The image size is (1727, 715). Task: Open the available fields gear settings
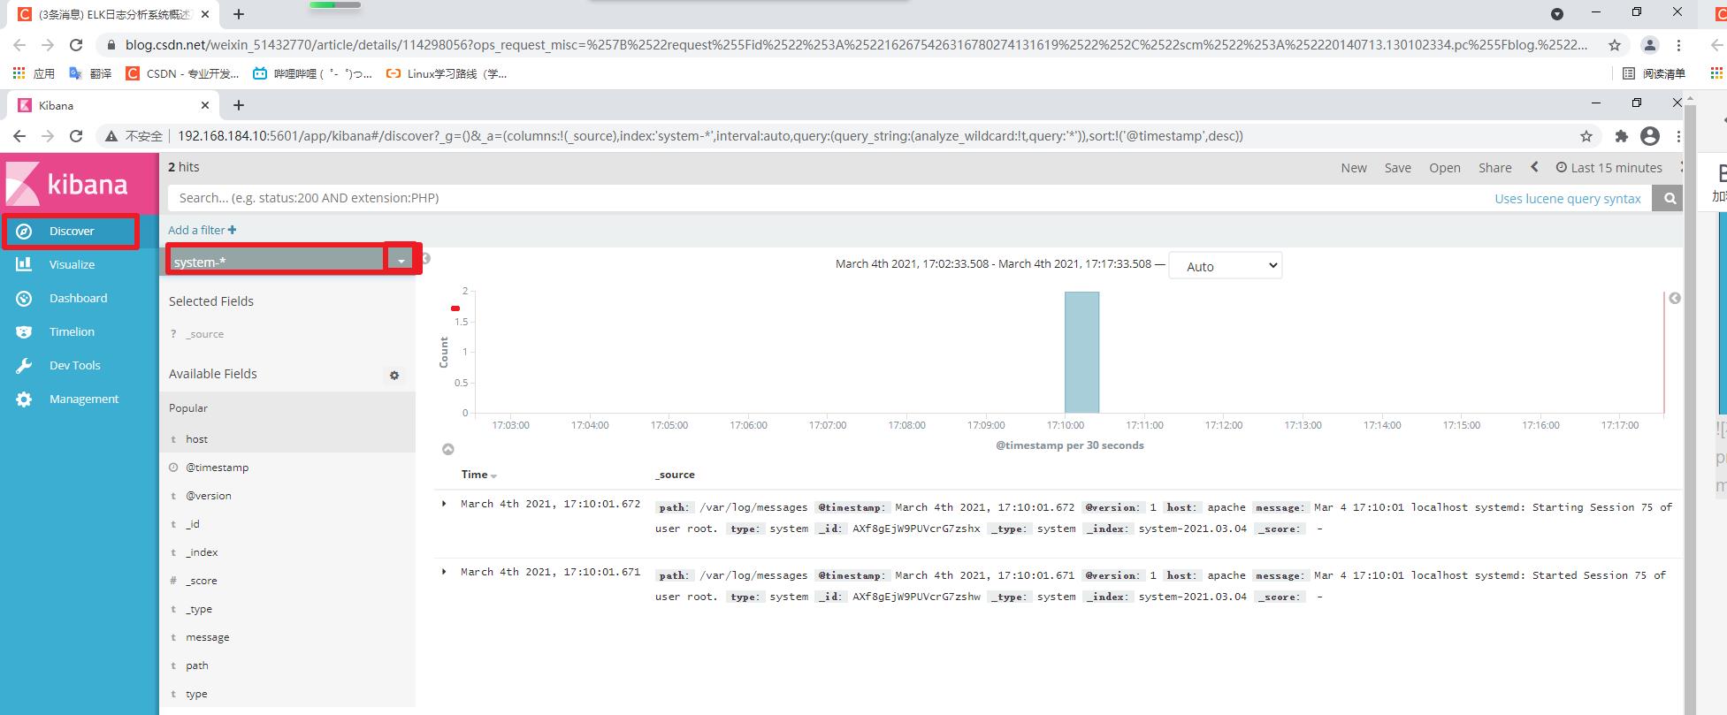(394, 375)
